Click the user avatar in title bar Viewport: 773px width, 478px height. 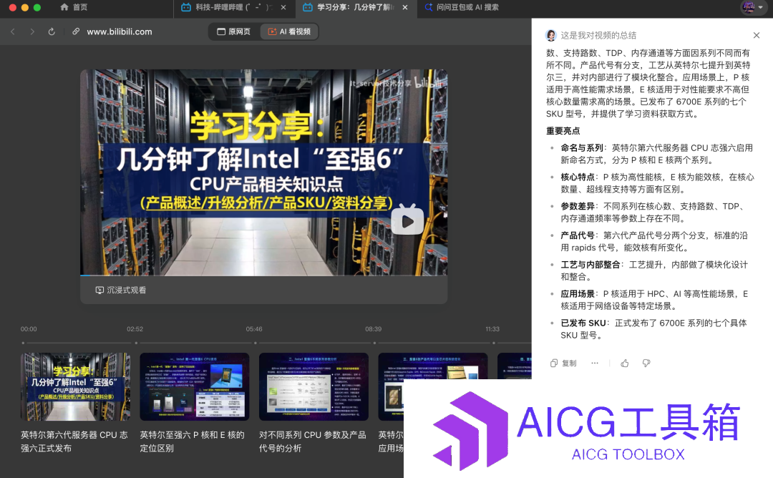pos(749,7)
